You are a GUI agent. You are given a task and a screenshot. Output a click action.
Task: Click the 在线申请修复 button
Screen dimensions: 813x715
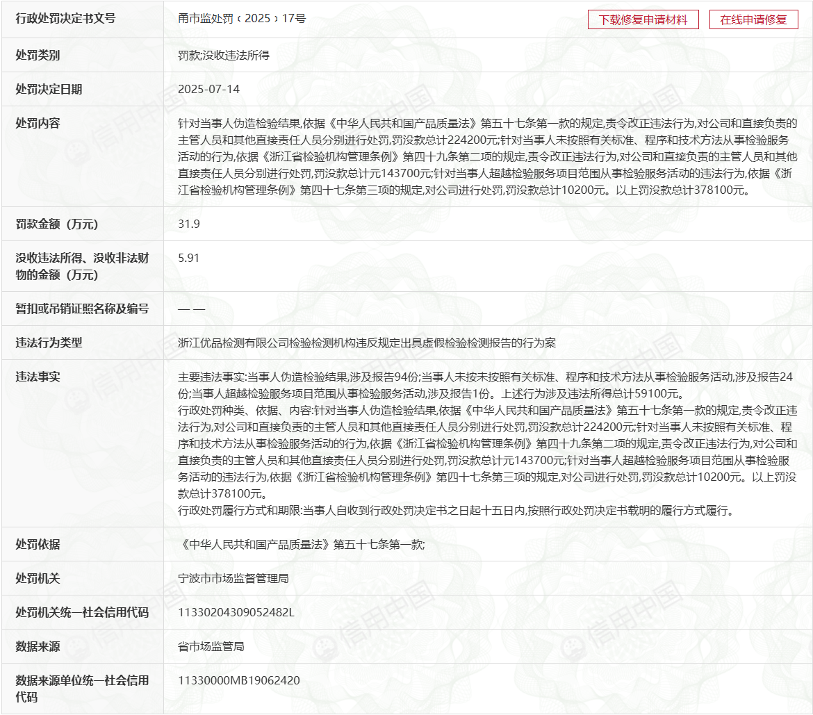click(753, 19)
